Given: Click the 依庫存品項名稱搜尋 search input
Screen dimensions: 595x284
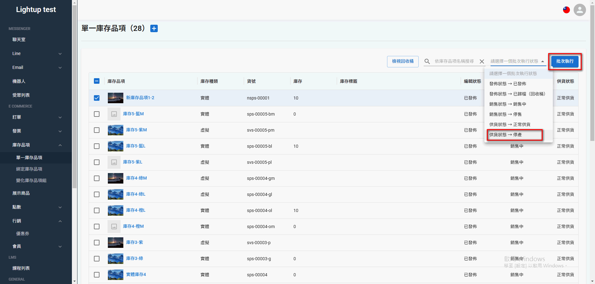Looking at the screenshot, I should point(454,61).
